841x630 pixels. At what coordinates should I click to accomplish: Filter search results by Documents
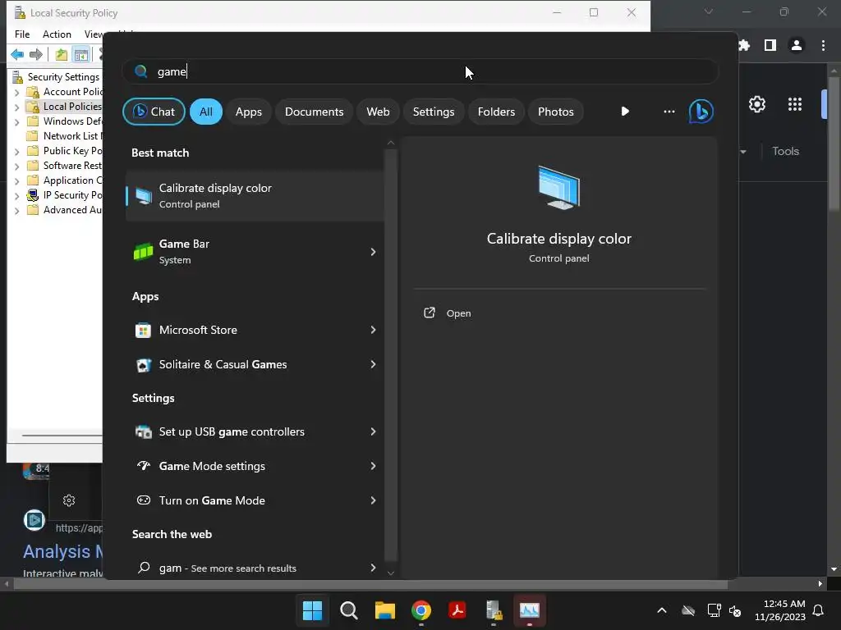coord(314,112)
